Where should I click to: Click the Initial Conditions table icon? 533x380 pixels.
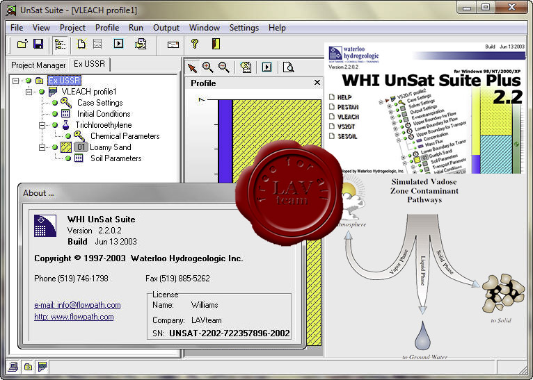point(65,114)
